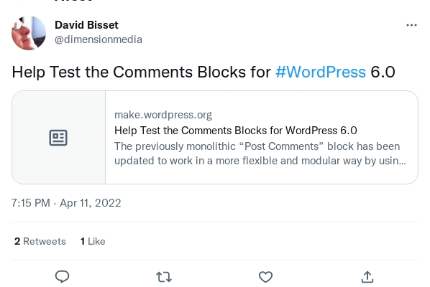Click the card description about Post Comments block
430x287 pixels.
[260, 154]
